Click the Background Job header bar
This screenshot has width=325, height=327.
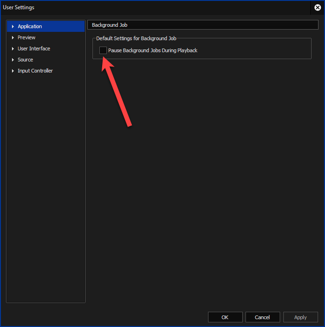[x=202, y=25]
